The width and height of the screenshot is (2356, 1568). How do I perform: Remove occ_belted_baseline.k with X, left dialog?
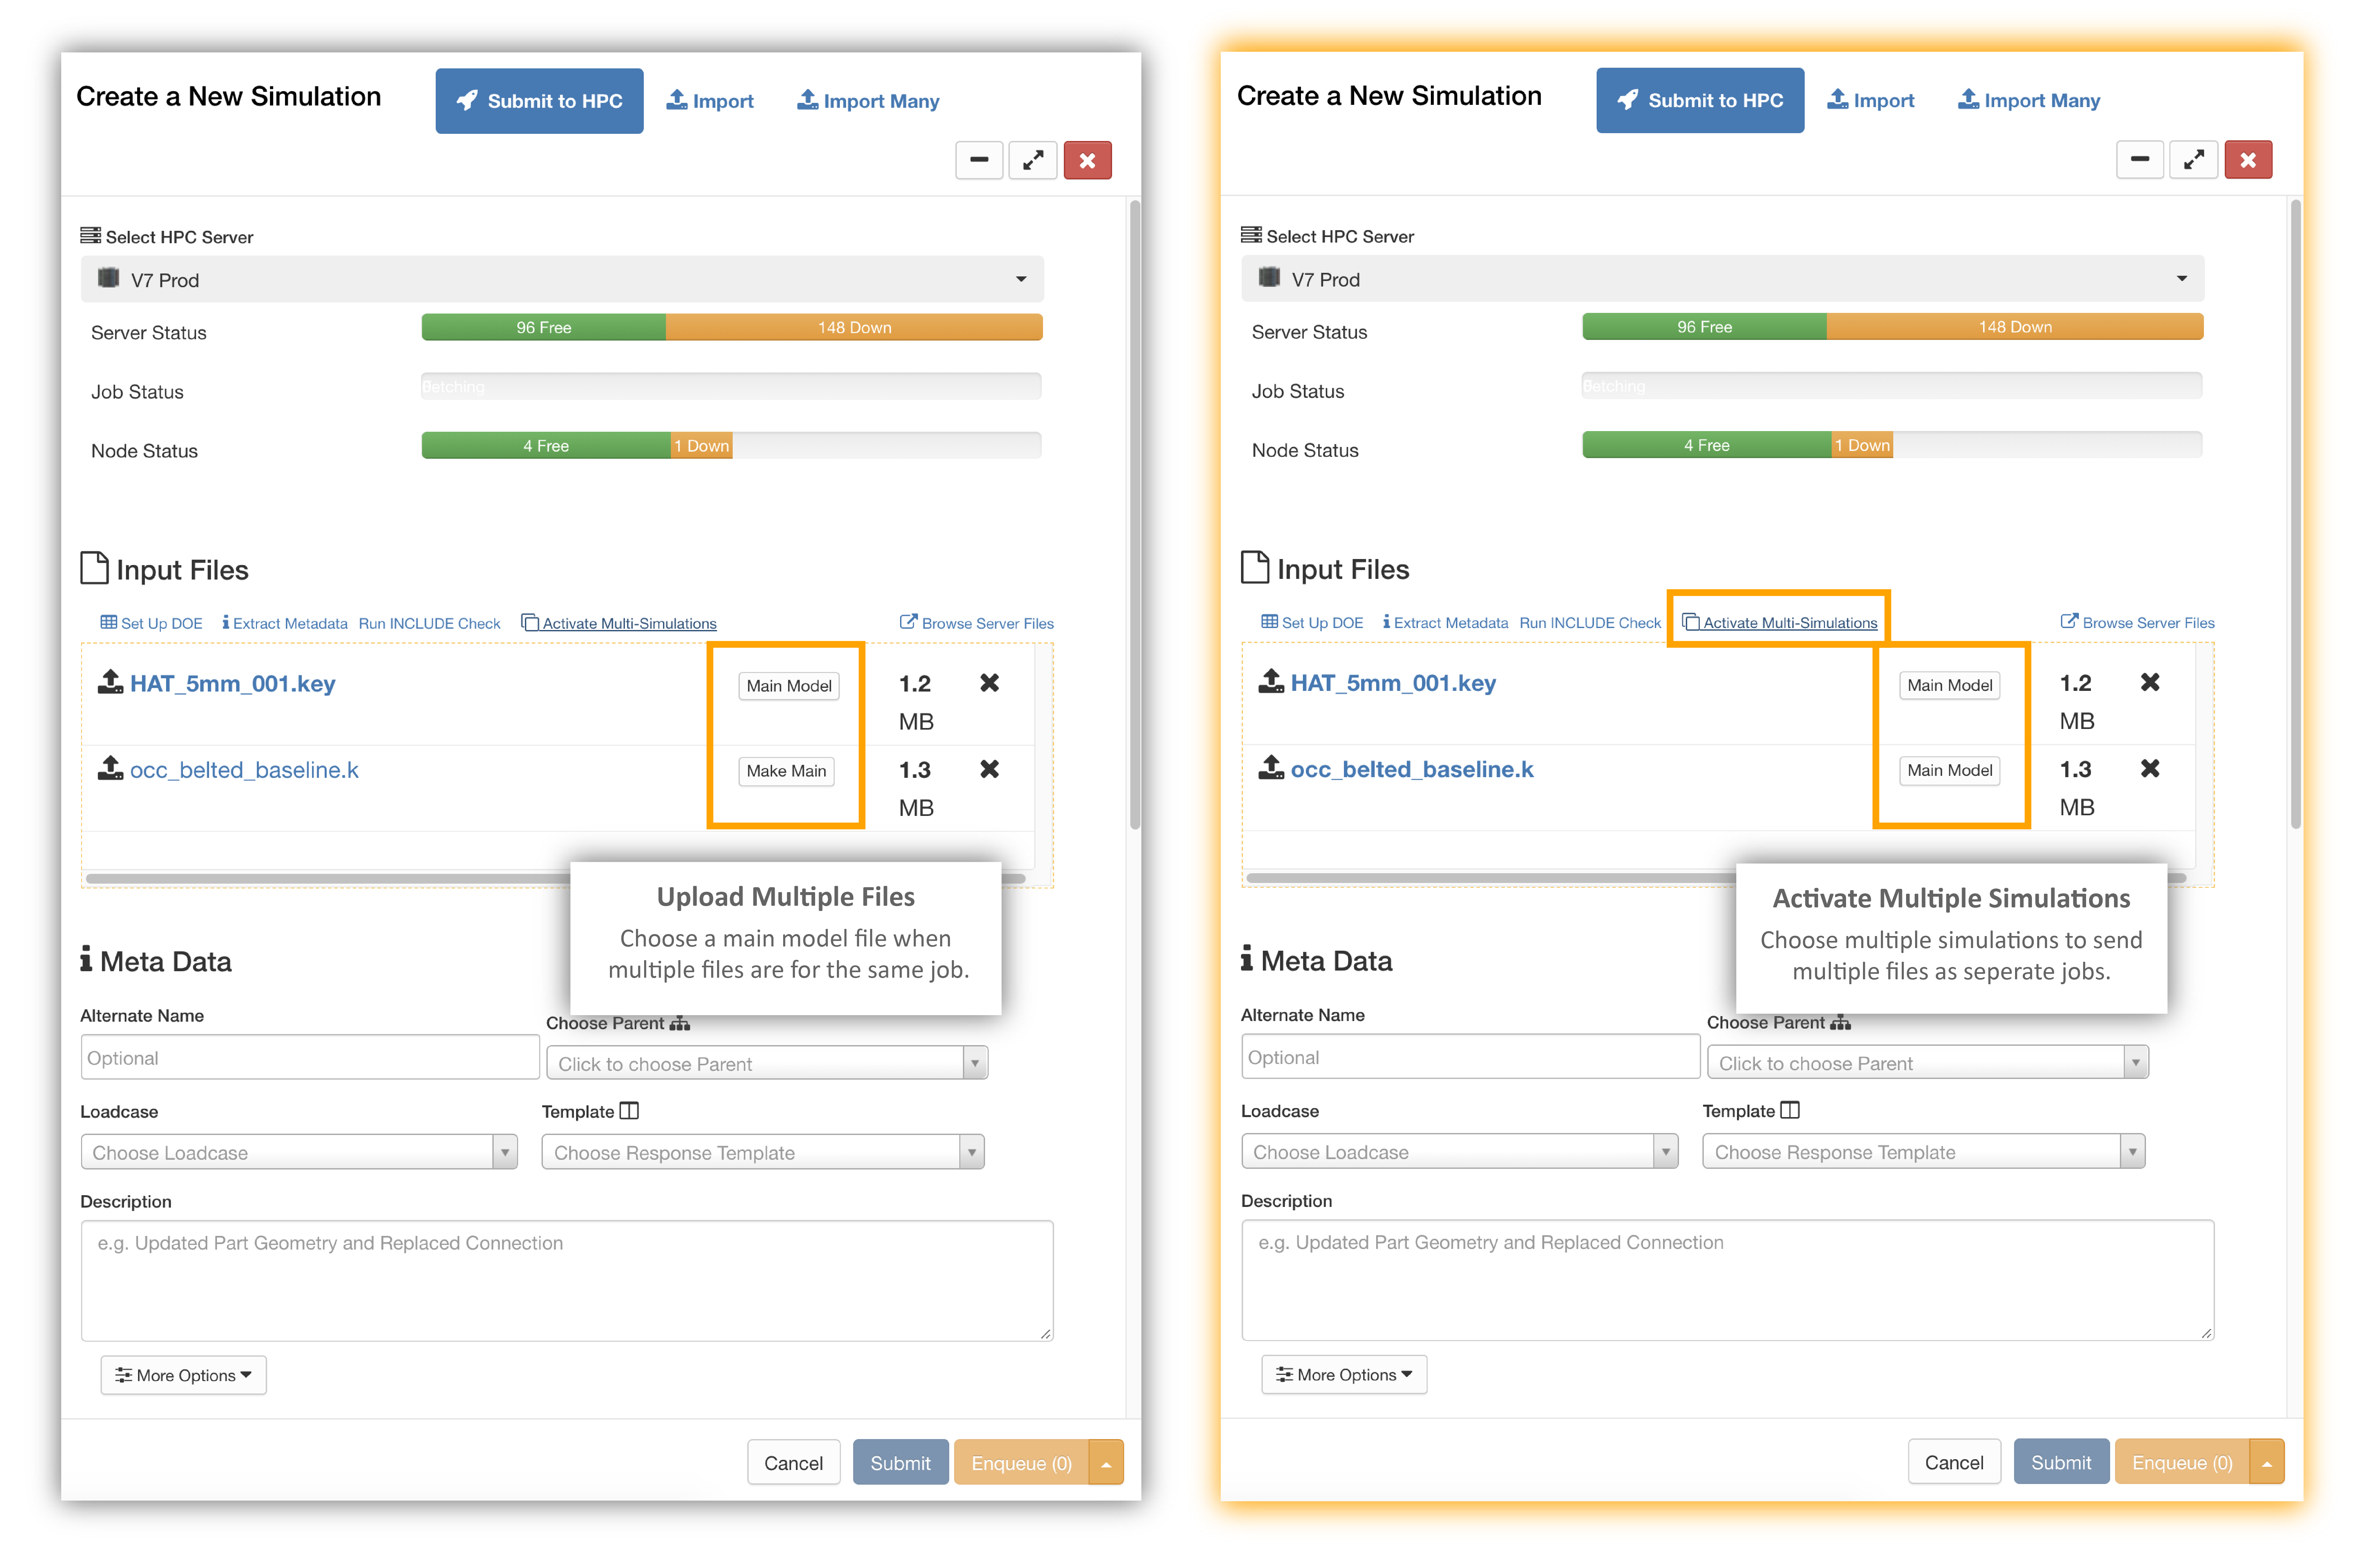pyautogui.click(x=989, y=769)
